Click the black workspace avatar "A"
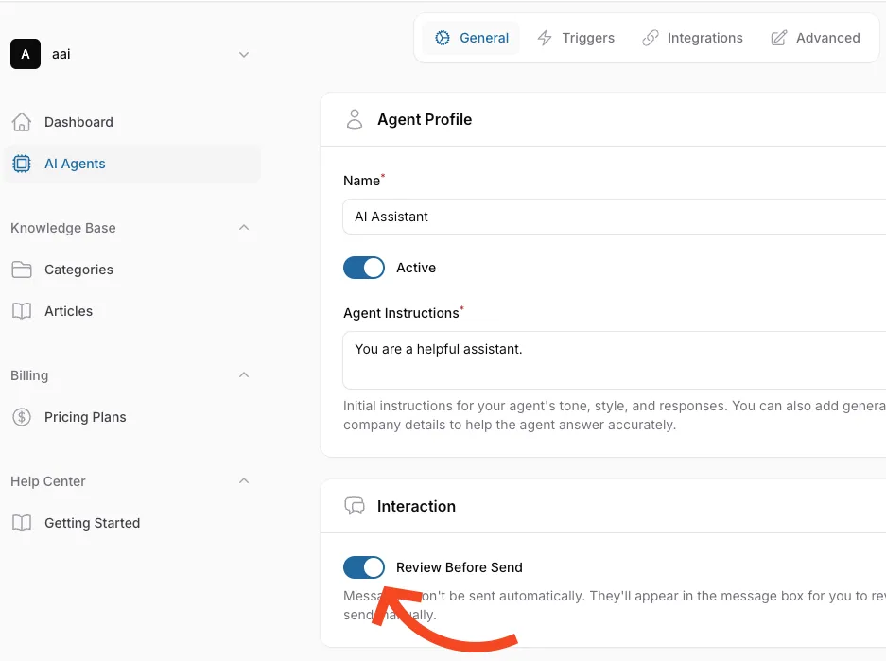The height and width of the screenshot is (661, 886). pos(26,54)
